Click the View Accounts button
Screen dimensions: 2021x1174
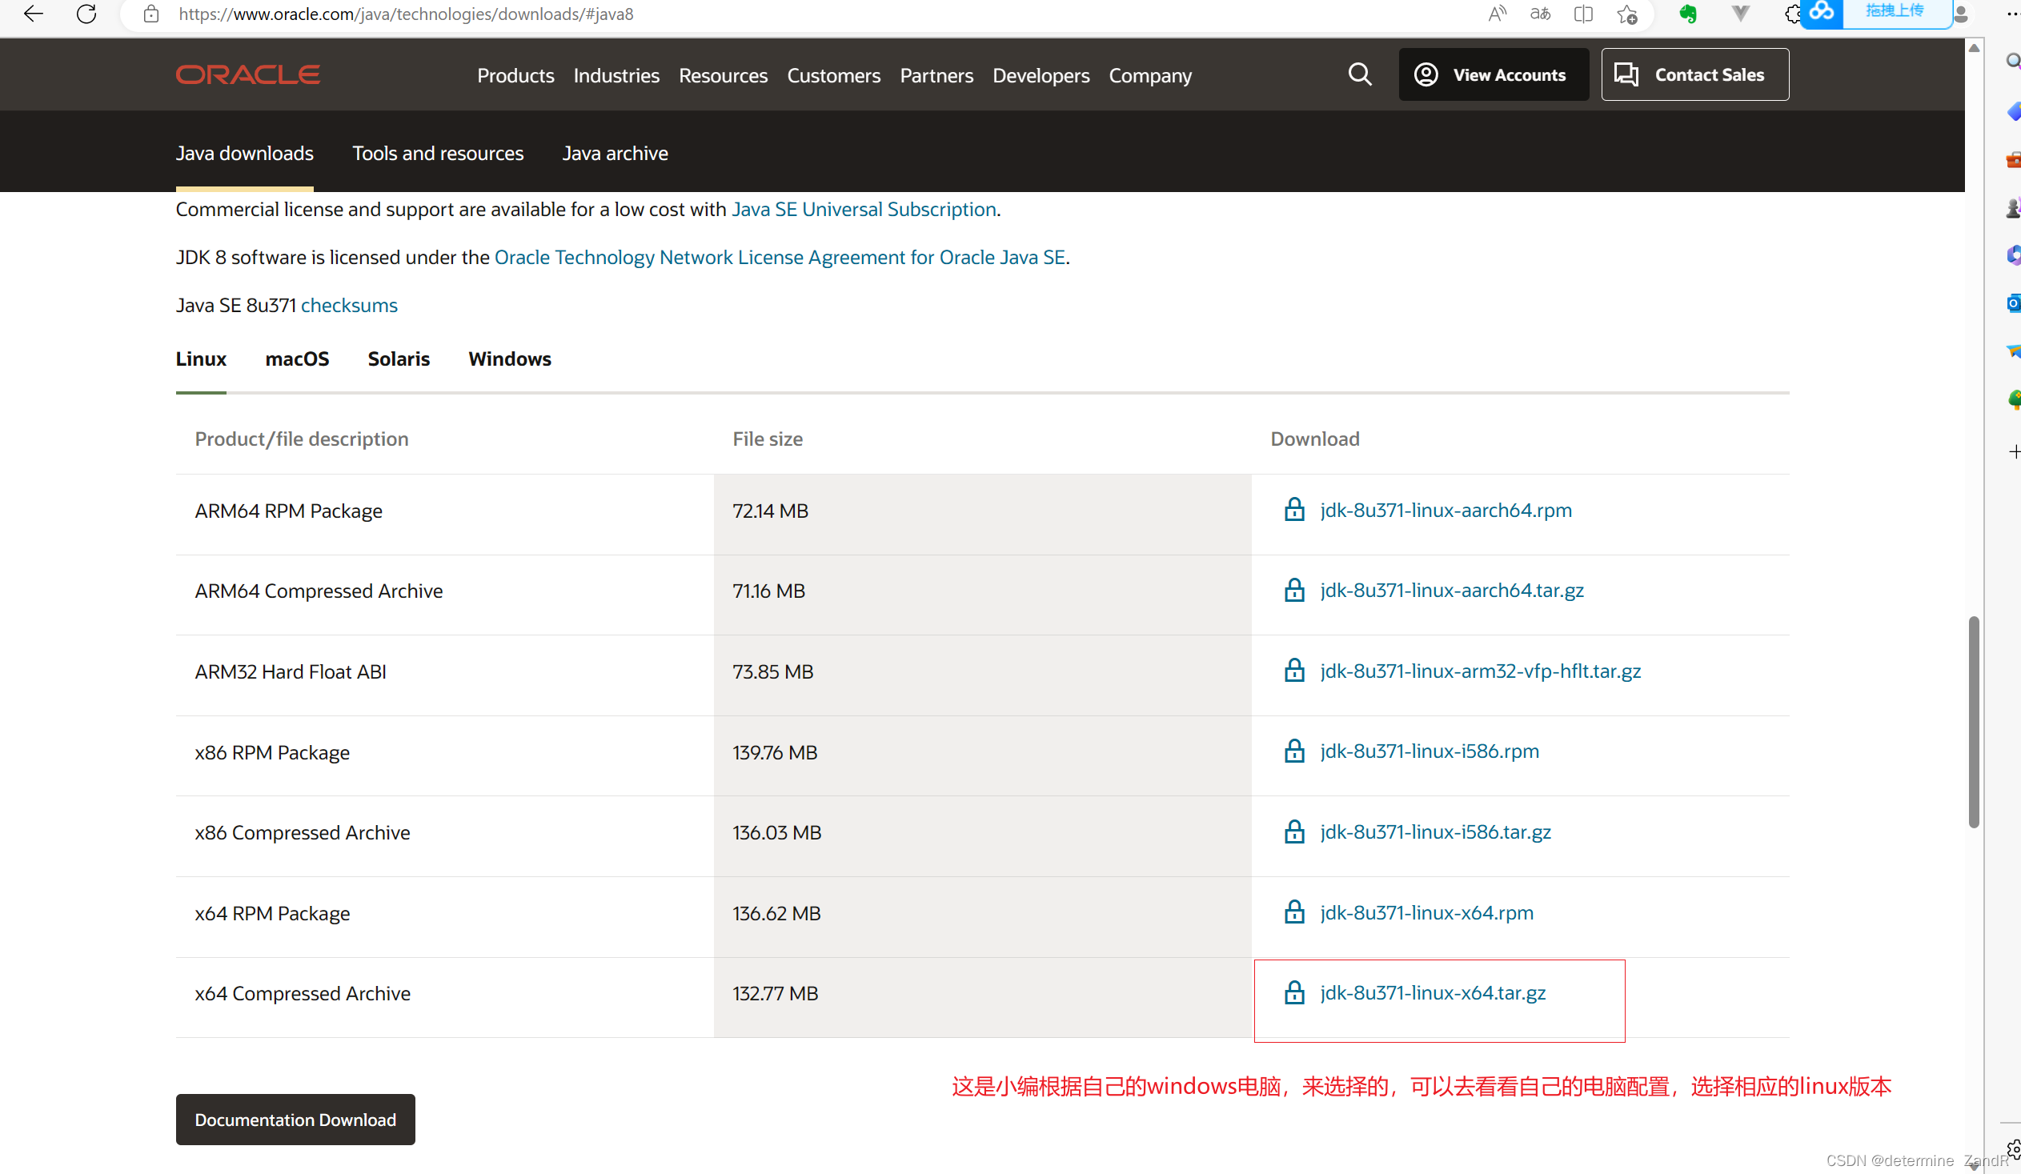tap(1494, 74)
